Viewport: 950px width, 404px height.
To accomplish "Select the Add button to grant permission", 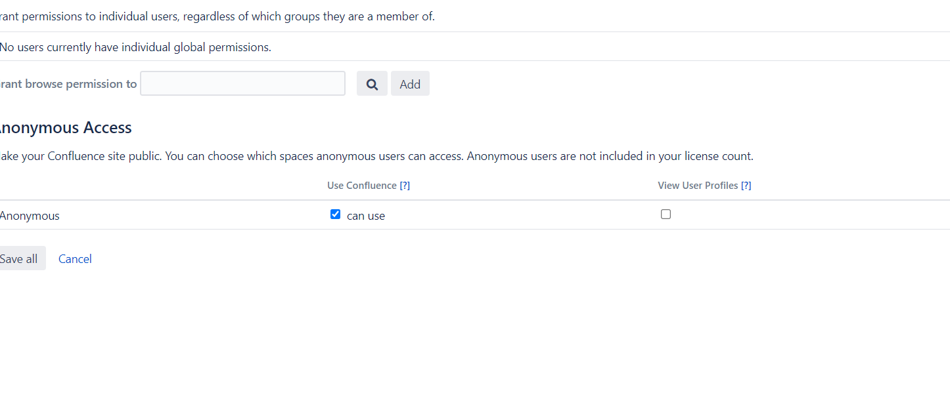I will click(409, 83).
